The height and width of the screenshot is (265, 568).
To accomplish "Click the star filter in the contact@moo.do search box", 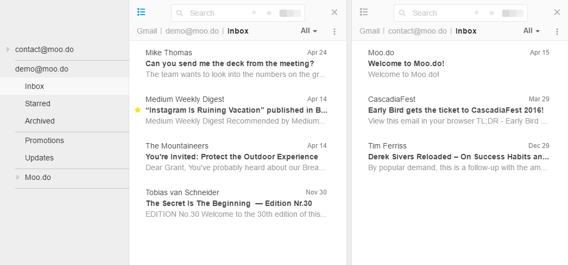I will click(x=491, y=13).
